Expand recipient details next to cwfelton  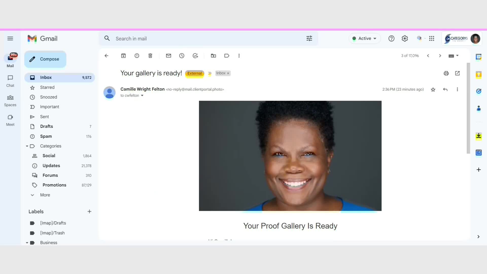[142, 96]
